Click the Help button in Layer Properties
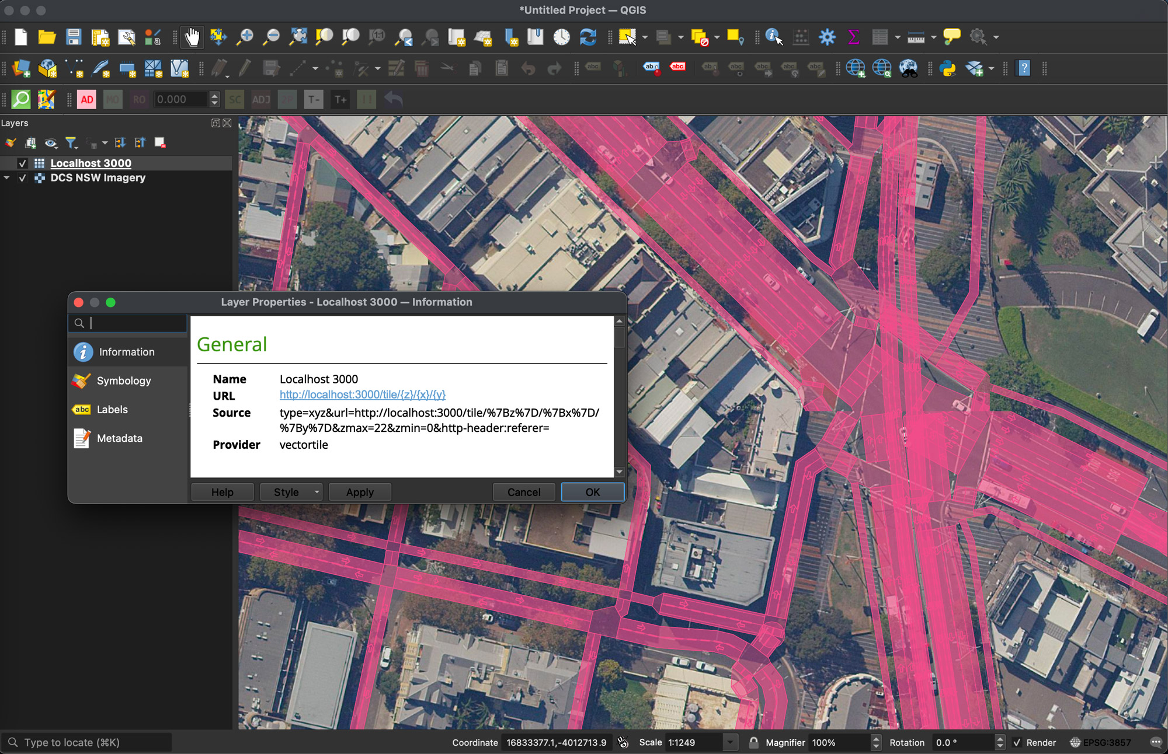The width and height of the screenshot is (1168, 754). pos(222,491)
